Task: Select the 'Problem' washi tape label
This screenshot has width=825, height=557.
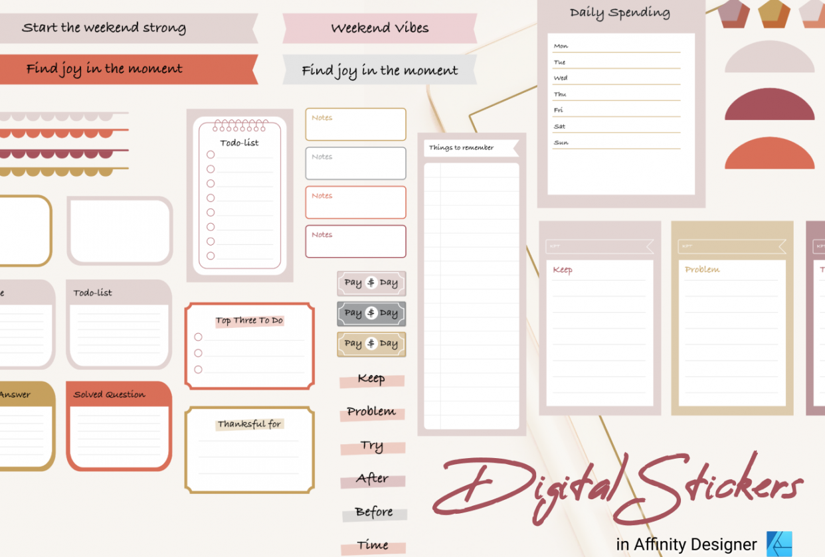Action: coord(372,412)
